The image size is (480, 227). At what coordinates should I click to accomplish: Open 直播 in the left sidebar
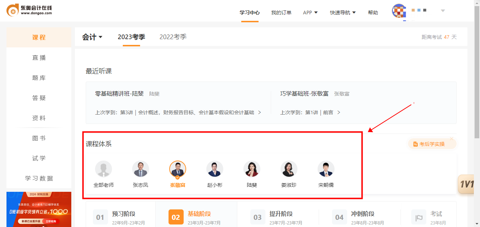pyautogui.click(x=39, y=58)
